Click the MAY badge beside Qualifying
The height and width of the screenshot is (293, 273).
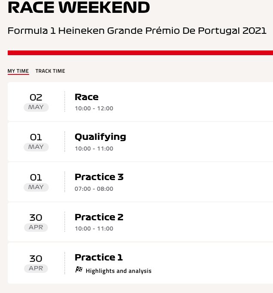36,147
